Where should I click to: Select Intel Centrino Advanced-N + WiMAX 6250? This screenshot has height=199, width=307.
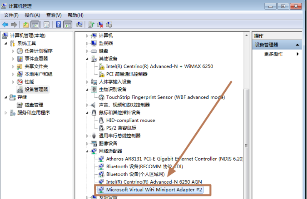click(x=160, y=66)
